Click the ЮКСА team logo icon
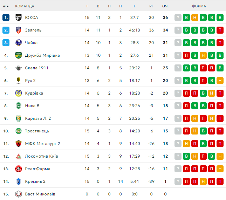 [19, 18]
